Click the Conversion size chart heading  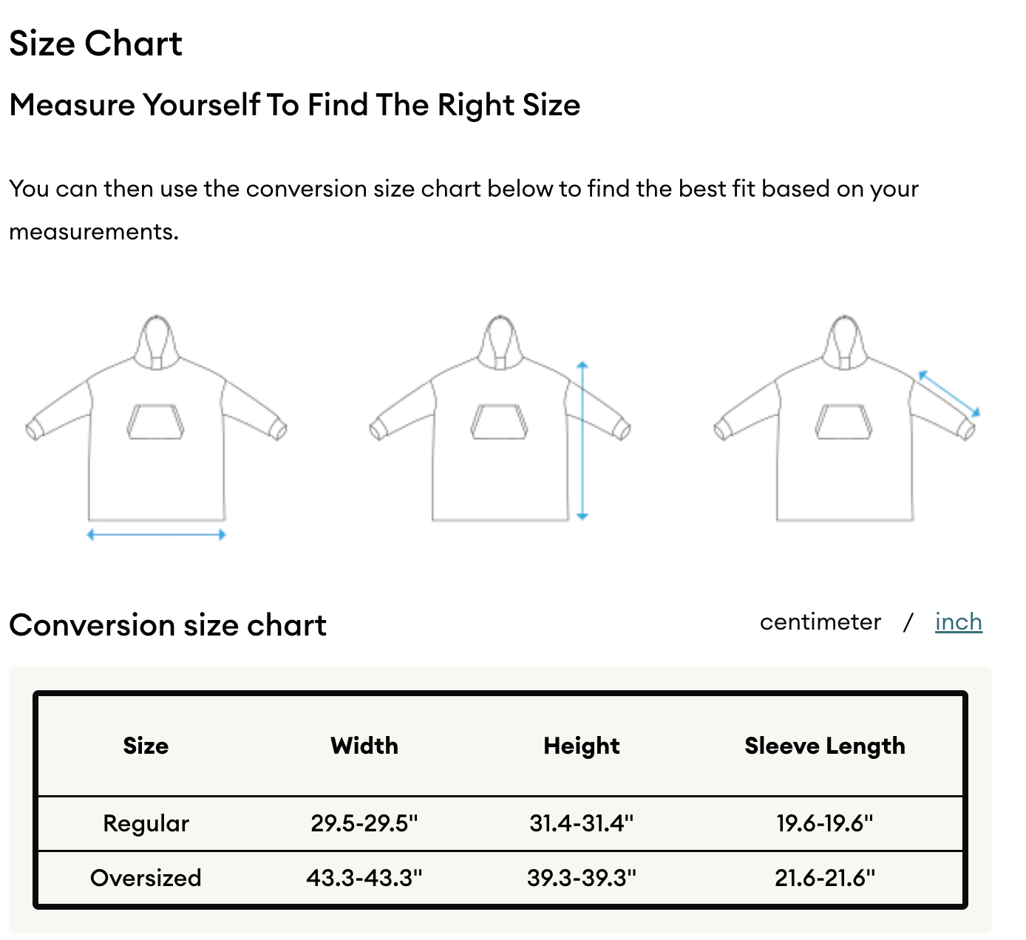pos(168,625)
